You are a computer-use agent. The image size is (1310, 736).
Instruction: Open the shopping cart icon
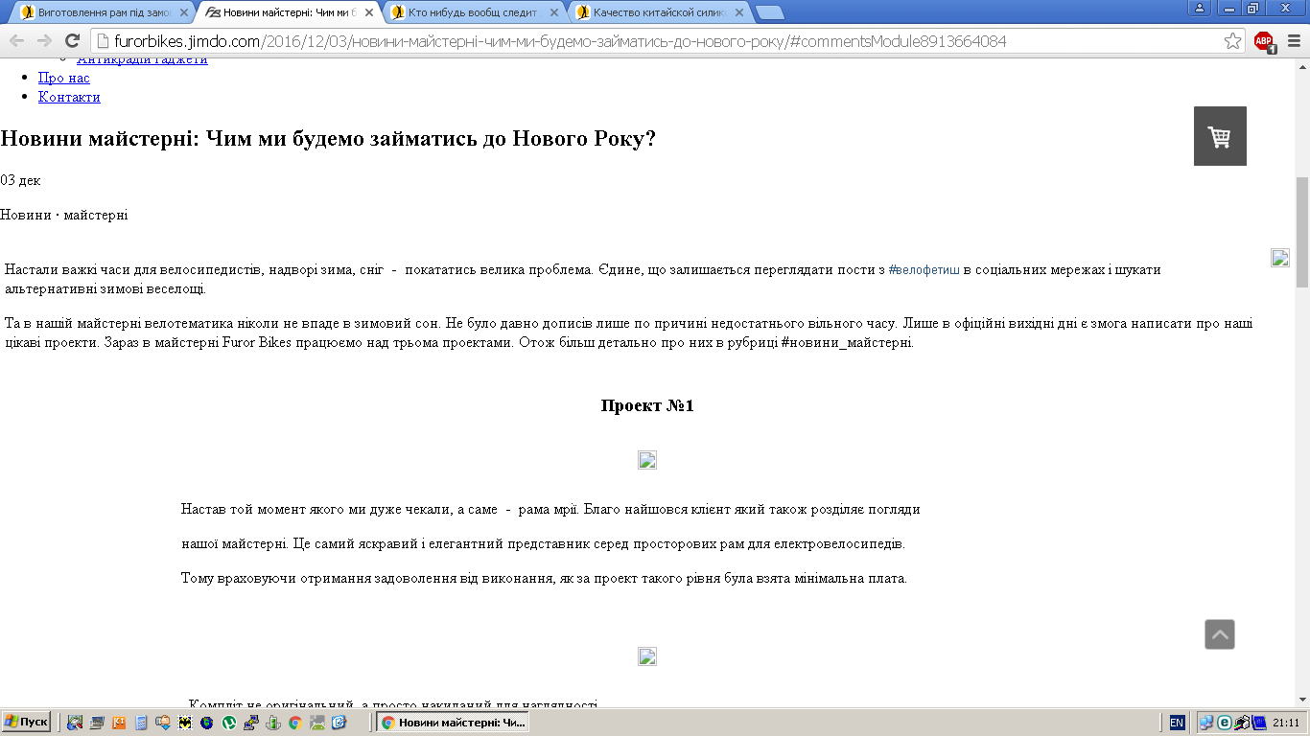point(1219,136)
